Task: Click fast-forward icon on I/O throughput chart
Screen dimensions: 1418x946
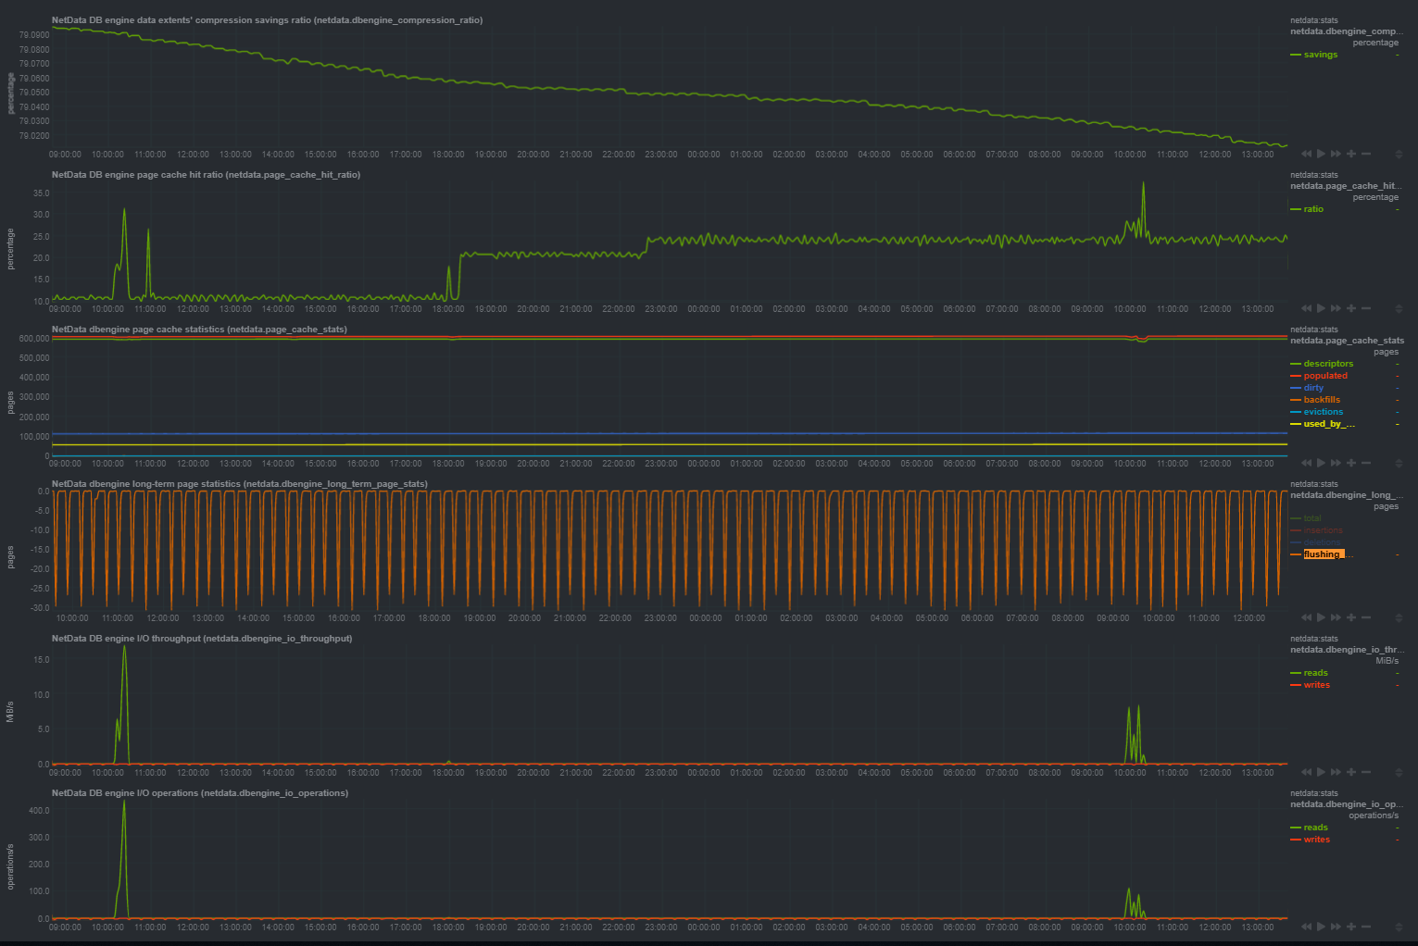Action: pyautogui.click(x=1336, y=771)
